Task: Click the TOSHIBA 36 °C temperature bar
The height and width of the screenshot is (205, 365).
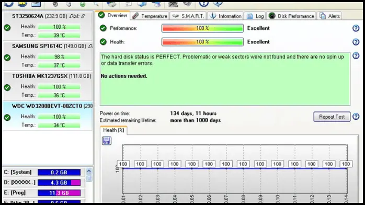Action: 59,95
